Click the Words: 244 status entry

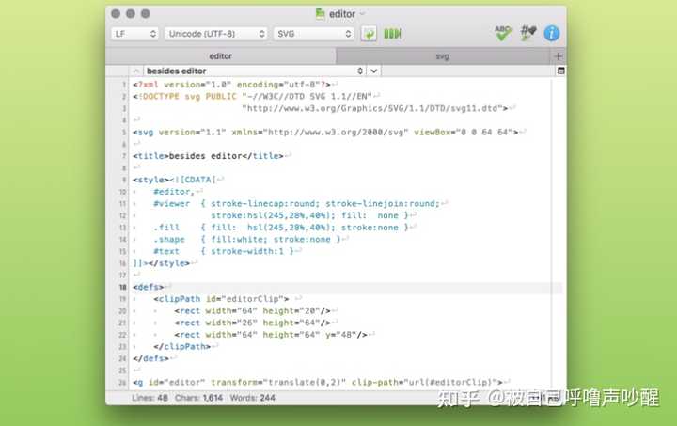[252, 398]
